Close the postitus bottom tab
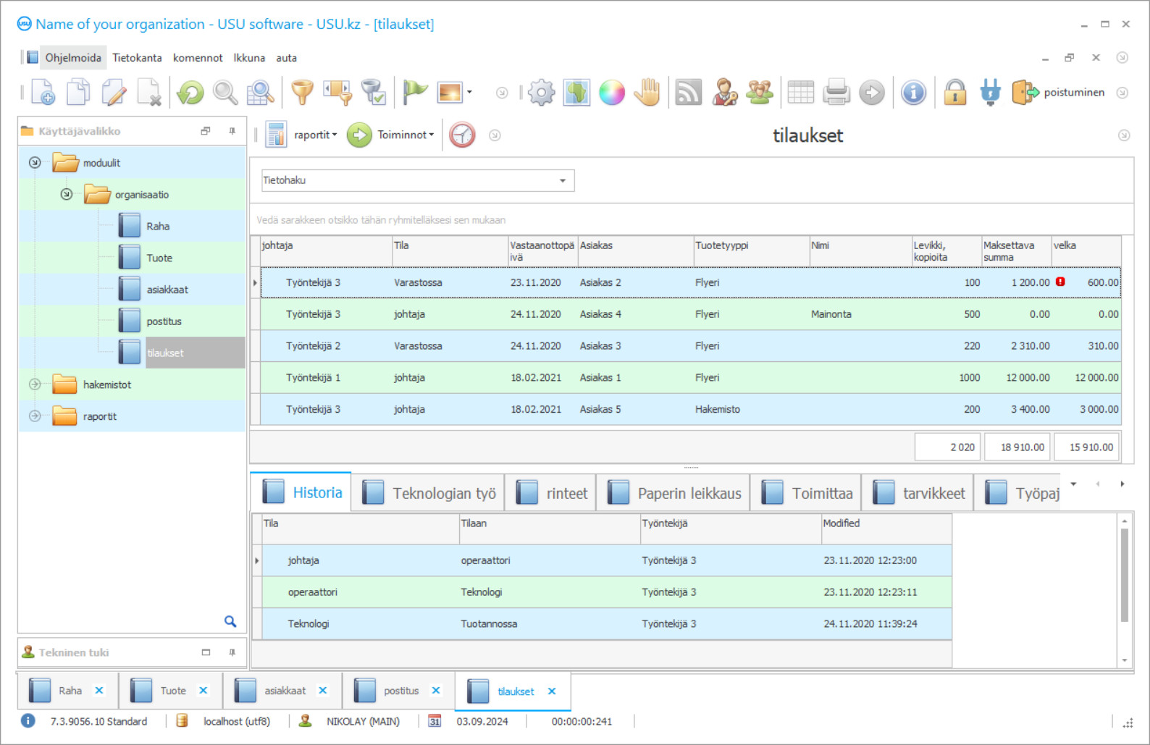Viewport: 1150px width, 745px height. pyautogui.click(x=436, y=691)
